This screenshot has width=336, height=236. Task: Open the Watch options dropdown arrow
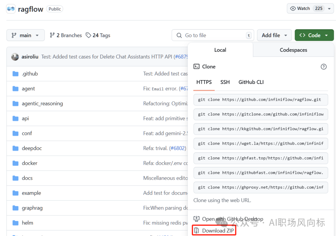click(329, 9)
